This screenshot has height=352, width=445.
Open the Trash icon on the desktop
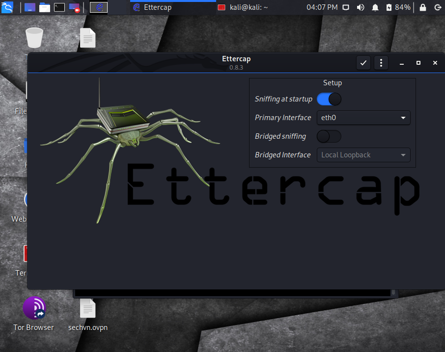pyautogui.click(x=34, y=38)
